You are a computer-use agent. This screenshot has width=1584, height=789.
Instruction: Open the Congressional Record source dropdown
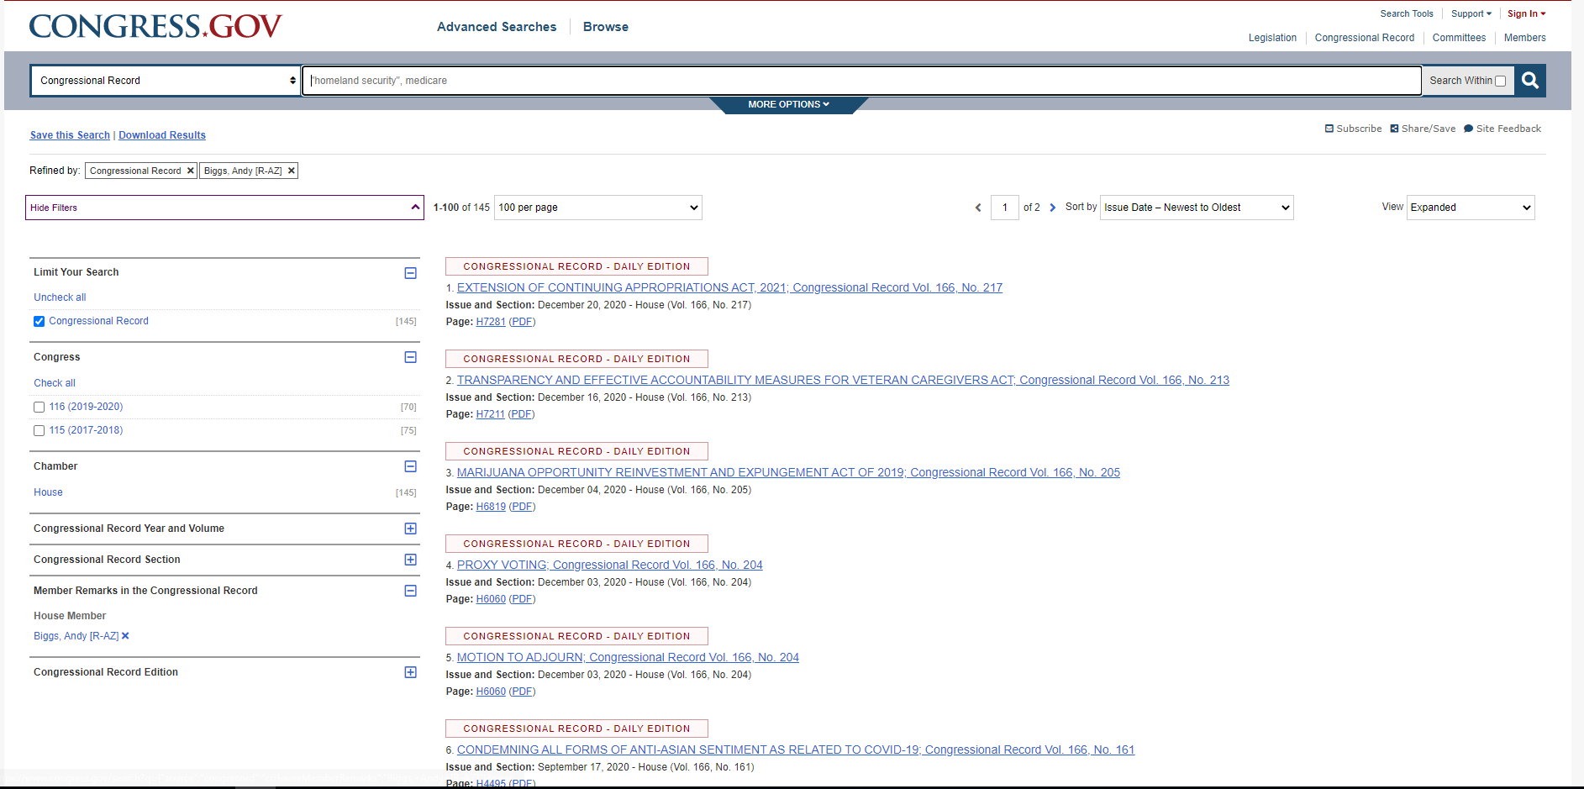pyautogui.click(x=166, y=81)
